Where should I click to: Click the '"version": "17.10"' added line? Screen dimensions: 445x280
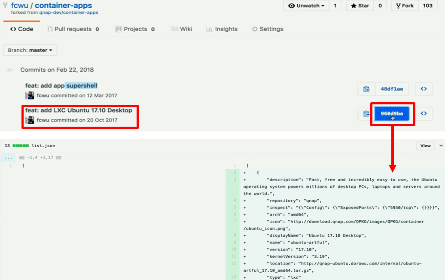point(292,250)
